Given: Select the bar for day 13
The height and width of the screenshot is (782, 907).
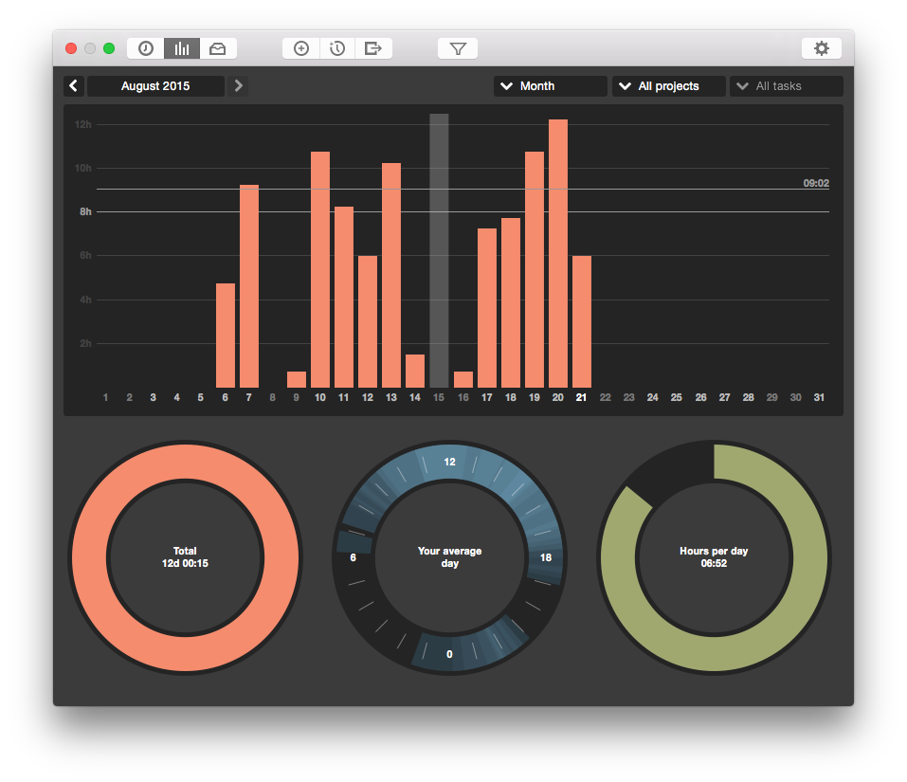Looking at the screenshot, I should (391, 275).
